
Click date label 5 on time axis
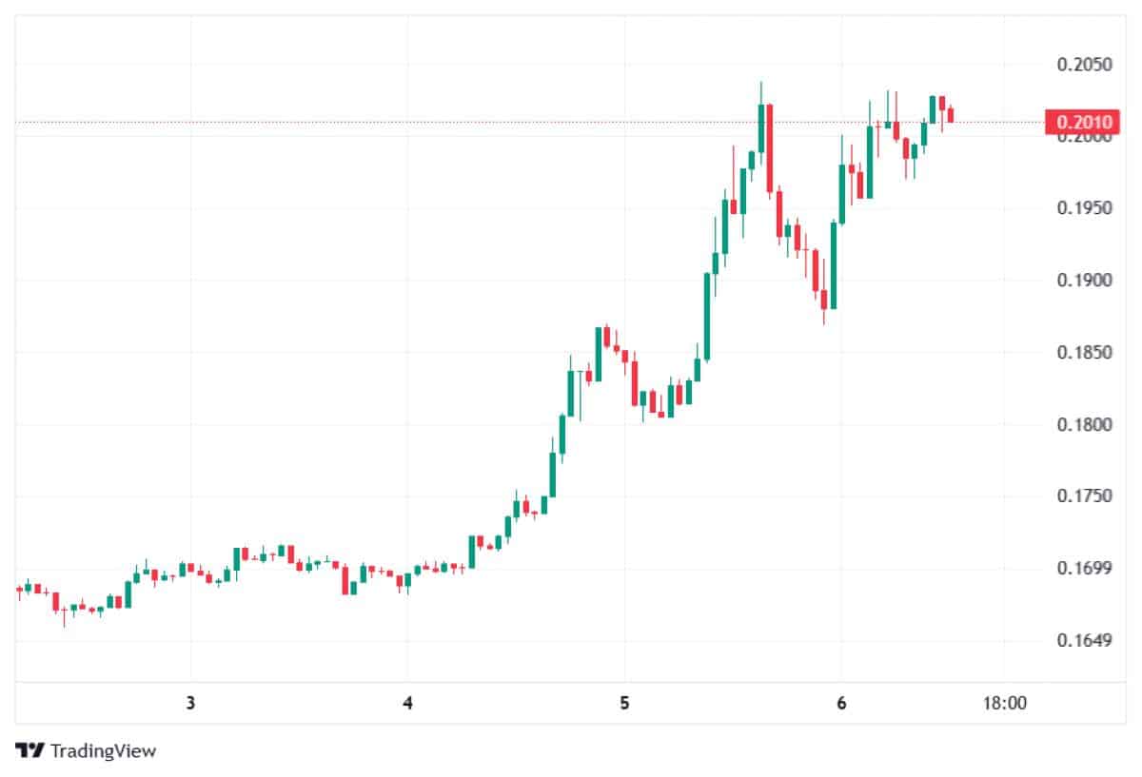click(624, 703)
